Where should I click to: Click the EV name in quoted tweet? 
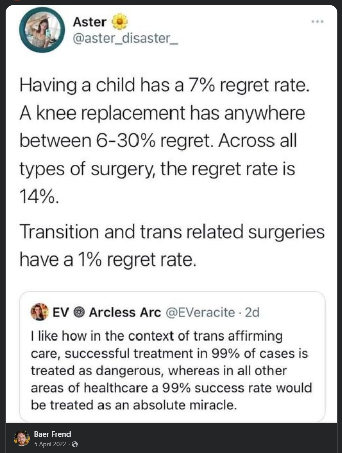pyautogui.click(x=61, y=312)
